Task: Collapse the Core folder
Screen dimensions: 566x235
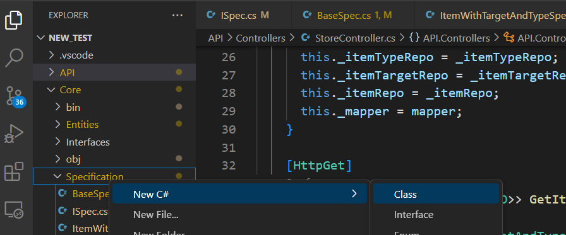Action: click(51, 89)
